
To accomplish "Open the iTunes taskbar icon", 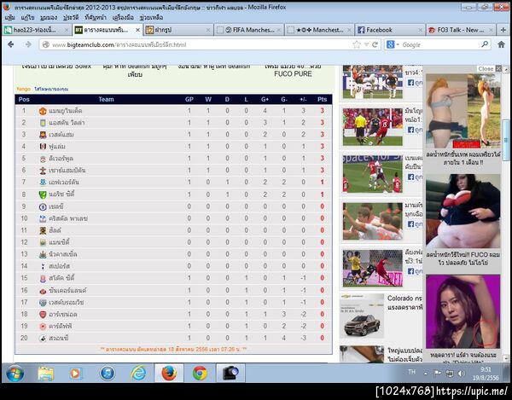I will (108, 373).
